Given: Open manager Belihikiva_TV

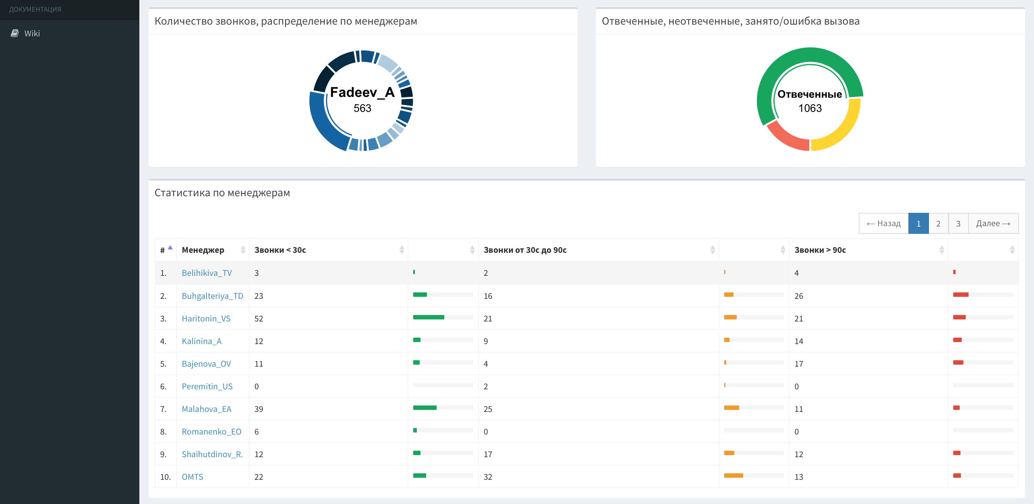Looking at the screenshot, I should tap(207, 273).
